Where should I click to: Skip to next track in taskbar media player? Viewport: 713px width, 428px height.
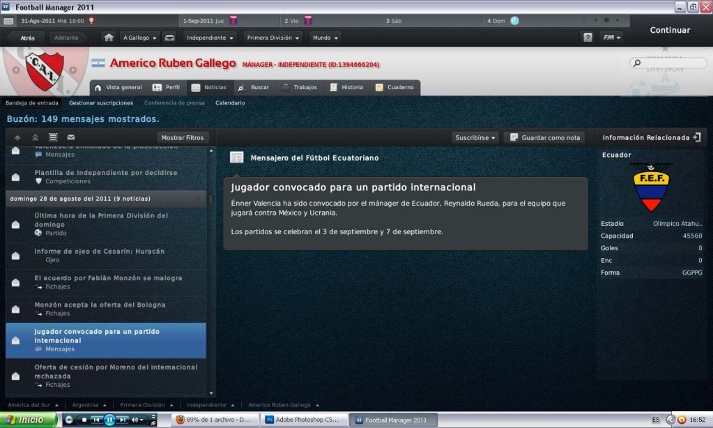click(123, 420)
